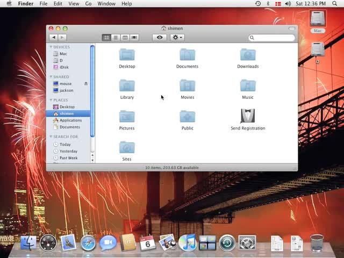Open the Pictures folder
Screen dimensions: 344x258
[127, 116]
